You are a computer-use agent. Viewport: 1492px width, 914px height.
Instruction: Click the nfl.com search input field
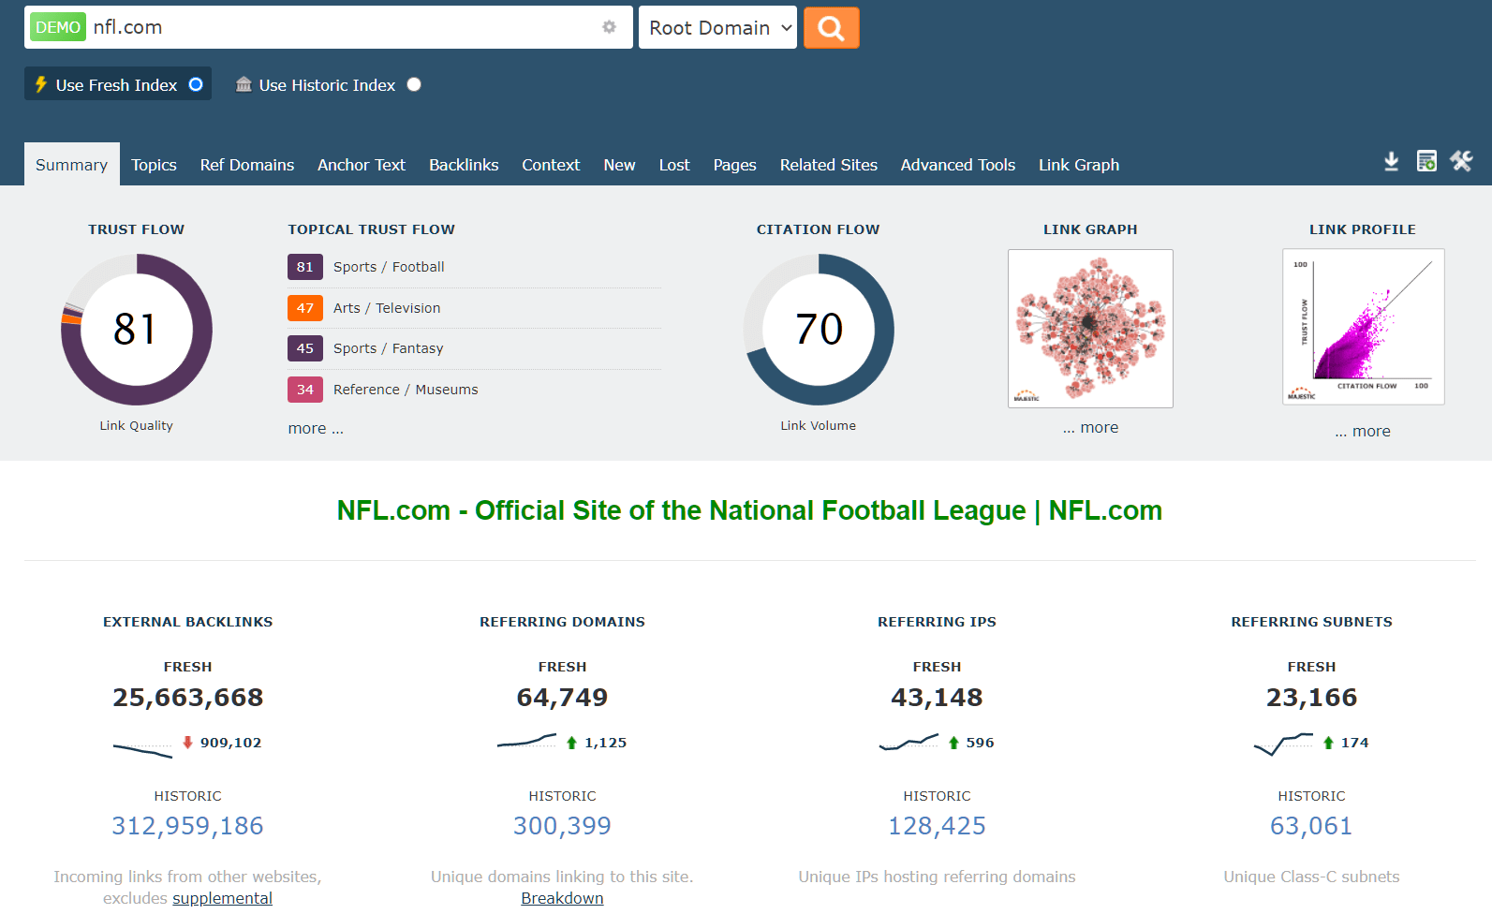click(337, 27)
